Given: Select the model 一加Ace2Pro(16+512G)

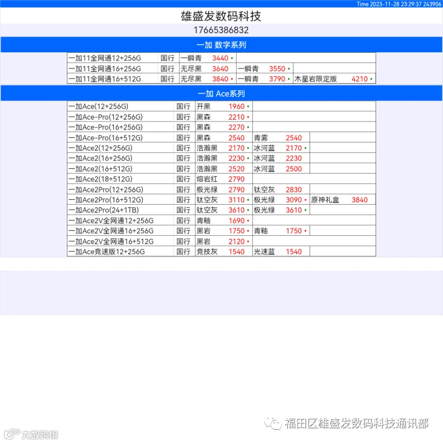Looking at the screenshot, I should [106, 200].
